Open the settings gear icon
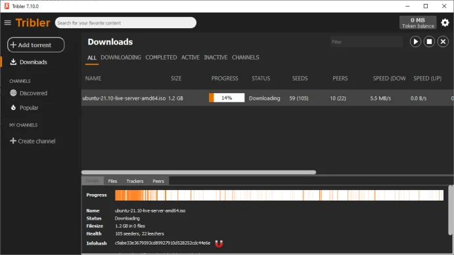This screenshot has width=454, height=255. 445,22
